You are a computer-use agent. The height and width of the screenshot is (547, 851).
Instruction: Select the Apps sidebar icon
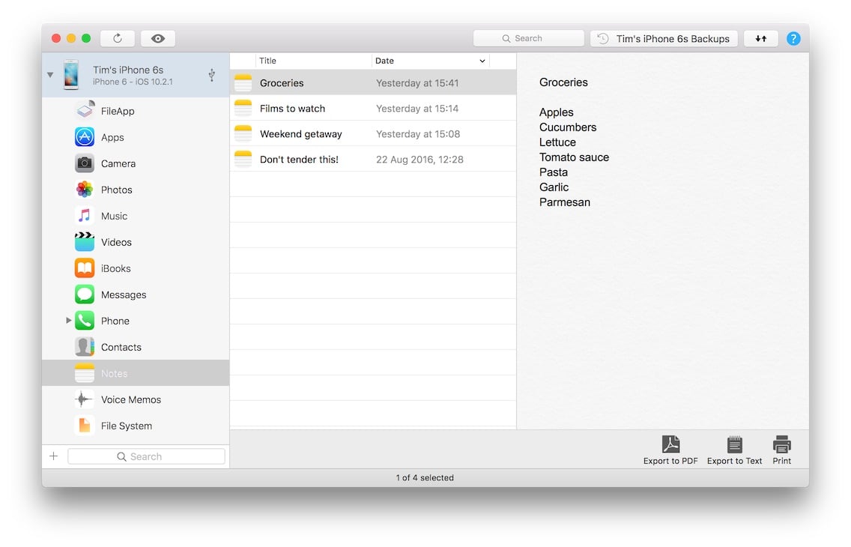click(85, 137)
